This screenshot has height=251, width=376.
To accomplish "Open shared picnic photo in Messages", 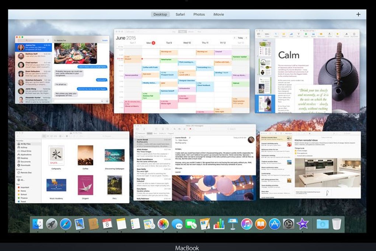I will [75, 53].
